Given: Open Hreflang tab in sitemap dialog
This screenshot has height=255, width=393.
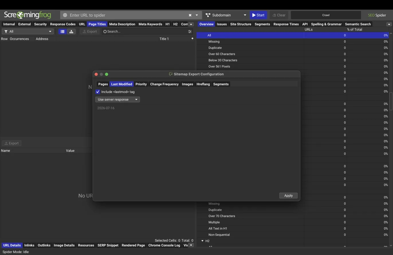Looking at the screenshot, I should pyautogui.click(x=203, y=84).
